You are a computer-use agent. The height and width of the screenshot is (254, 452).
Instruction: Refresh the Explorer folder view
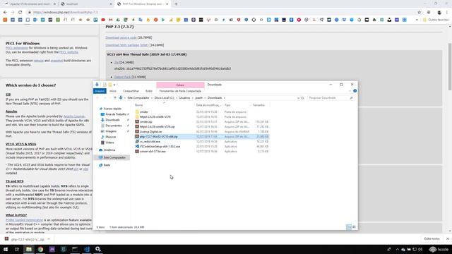[x=302, y=98]
